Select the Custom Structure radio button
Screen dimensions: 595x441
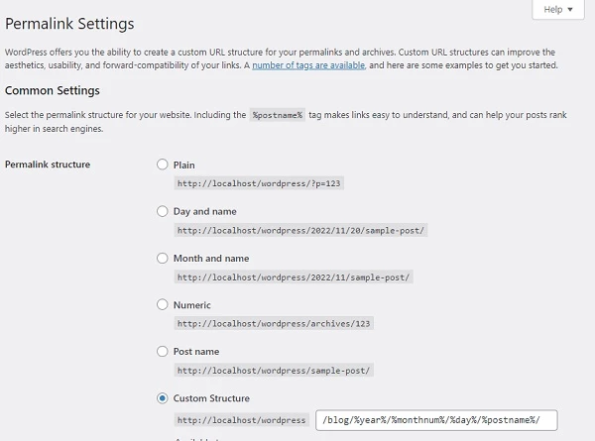(163, 398)
